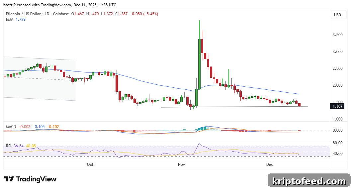Click the 1D timeframe label
351x189 pixels.
[47, 14]
